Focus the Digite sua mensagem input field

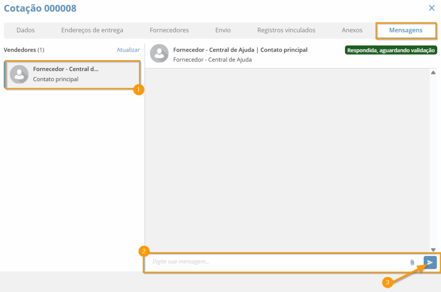click(276, 262)
